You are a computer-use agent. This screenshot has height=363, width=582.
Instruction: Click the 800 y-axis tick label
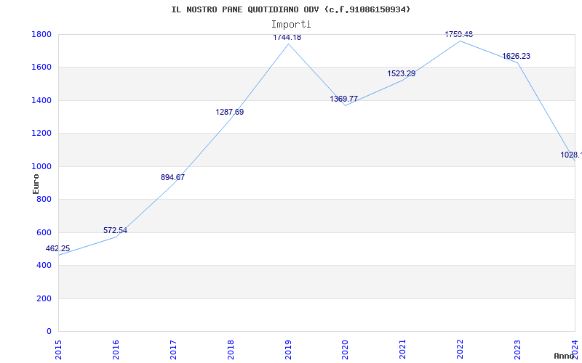[x=44, y=200]
